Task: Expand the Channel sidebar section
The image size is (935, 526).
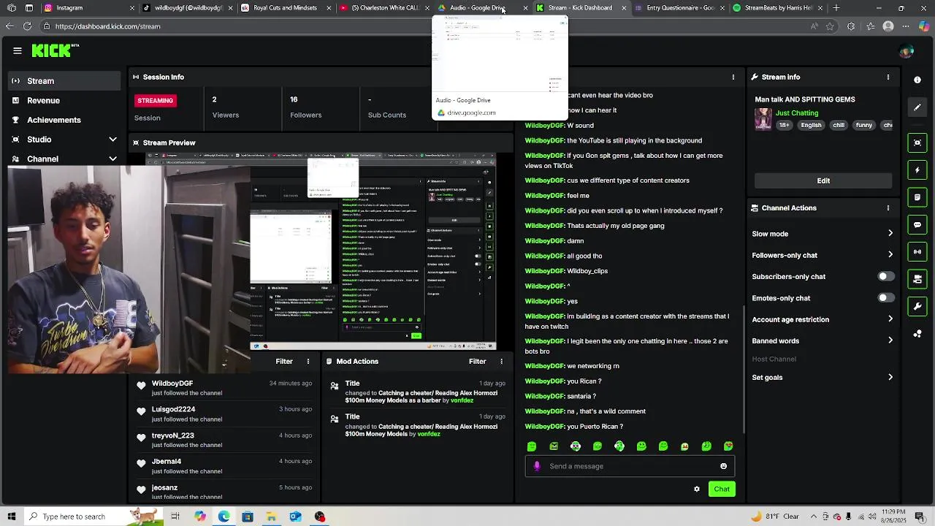Action: coord(64,159)
